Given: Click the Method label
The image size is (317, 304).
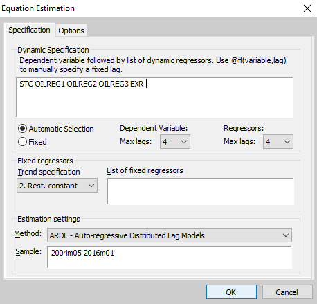Looking at the screenshot, I should click(x=28, y=233).
